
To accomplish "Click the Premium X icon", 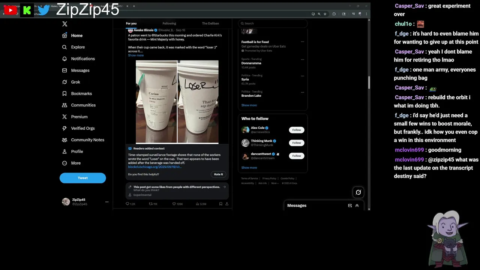I will (x=64, y=117).
